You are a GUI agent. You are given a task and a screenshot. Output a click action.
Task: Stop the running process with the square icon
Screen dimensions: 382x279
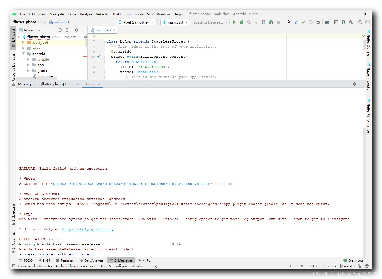click(x=278, y=22)
